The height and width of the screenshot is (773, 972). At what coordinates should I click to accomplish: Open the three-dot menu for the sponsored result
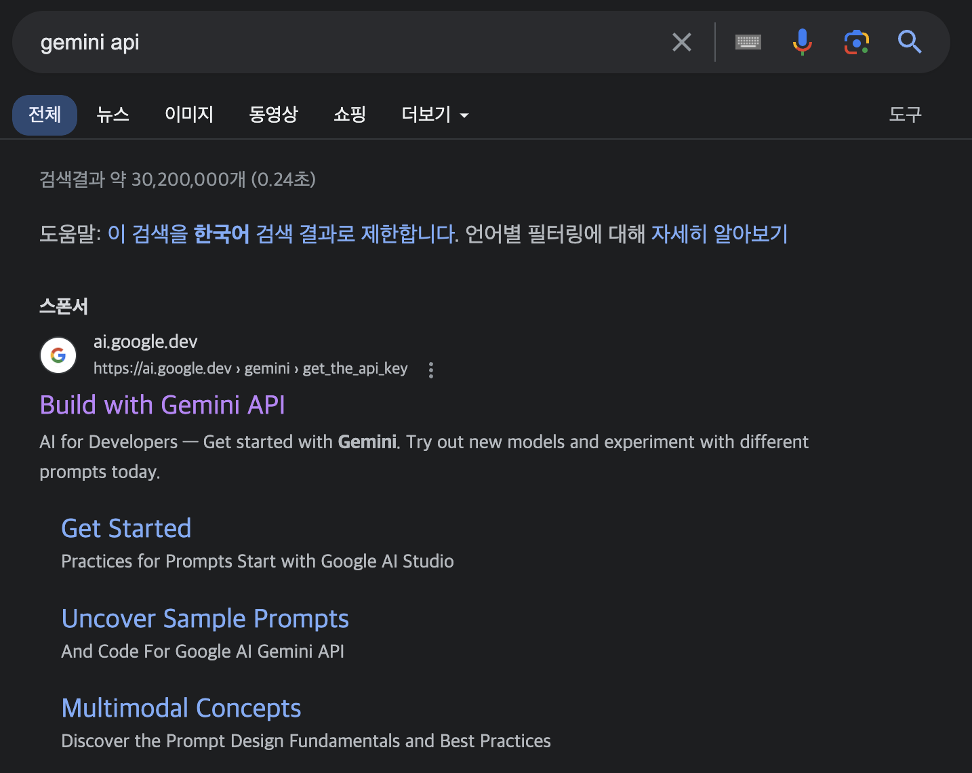[x=431, y=370]
